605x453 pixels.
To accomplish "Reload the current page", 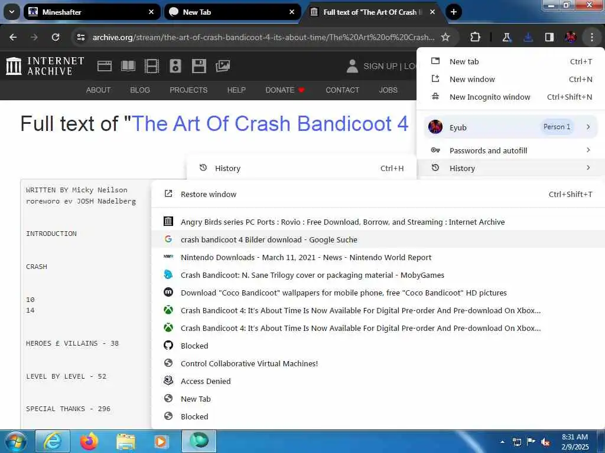I will (56, 37).
